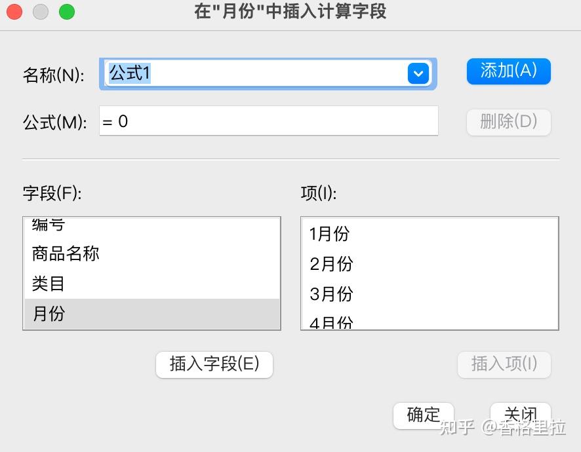581x452 pixels.
Task: Click into the 公式(M) formula field
Action: coord(269,121)
